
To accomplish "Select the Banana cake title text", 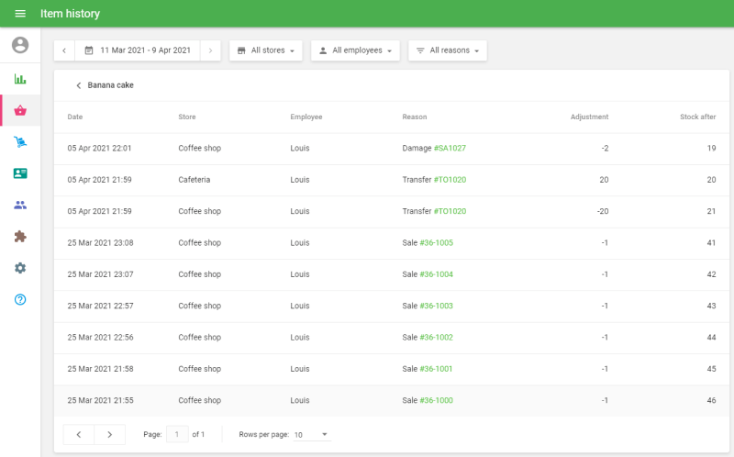I will (110, 85).
